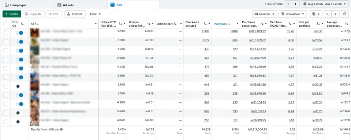Turn on the ad with 193 purchases
Image resolution: width=351 pixels, height=140 pixels.
19,113
